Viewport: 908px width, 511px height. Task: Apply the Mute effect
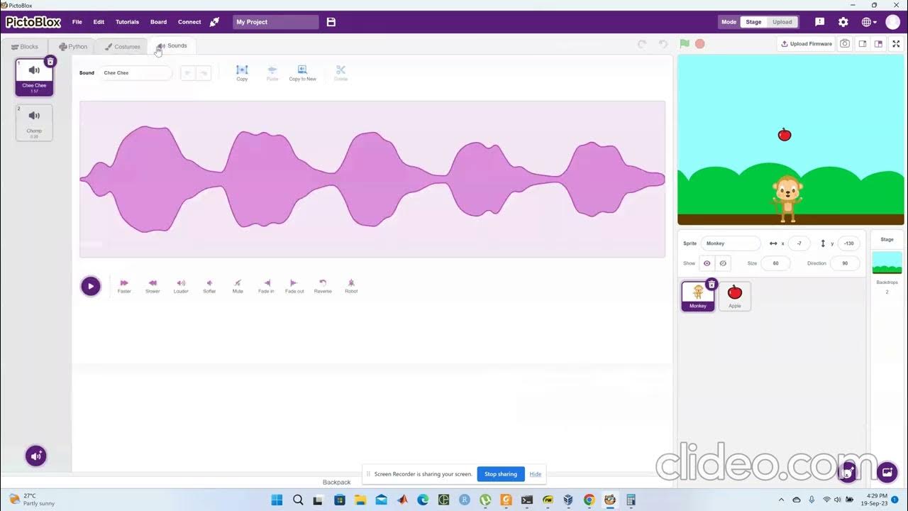pyautogui.click(x=238, y=286)
